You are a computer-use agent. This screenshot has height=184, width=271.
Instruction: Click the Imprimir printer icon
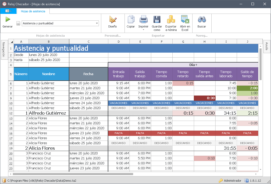click(x=143, y=20)
